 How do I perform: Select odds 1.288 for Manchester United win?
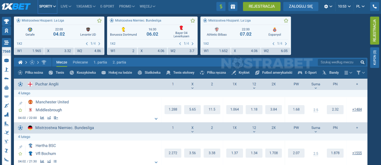point(173,110)
